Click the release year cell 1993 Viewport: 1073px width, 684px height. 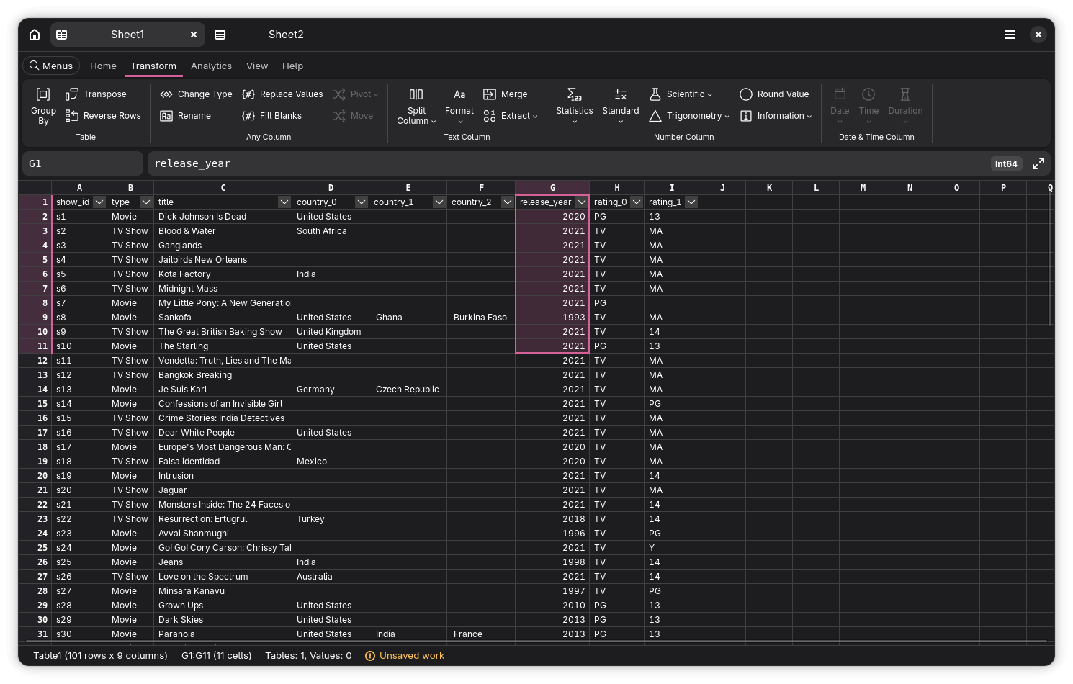click(552, 318)
